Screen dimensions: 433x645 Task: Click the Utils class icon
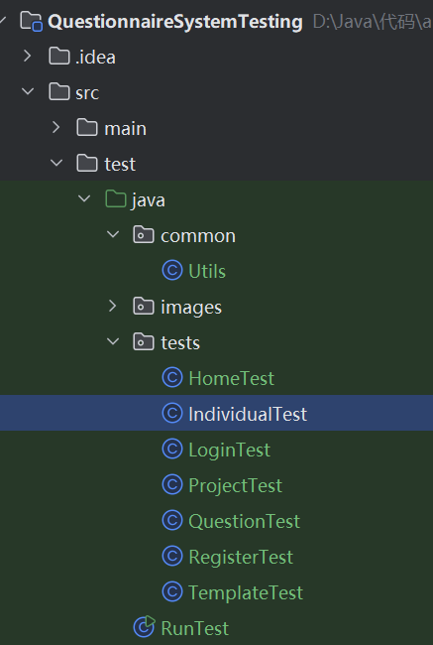[172, 271]
